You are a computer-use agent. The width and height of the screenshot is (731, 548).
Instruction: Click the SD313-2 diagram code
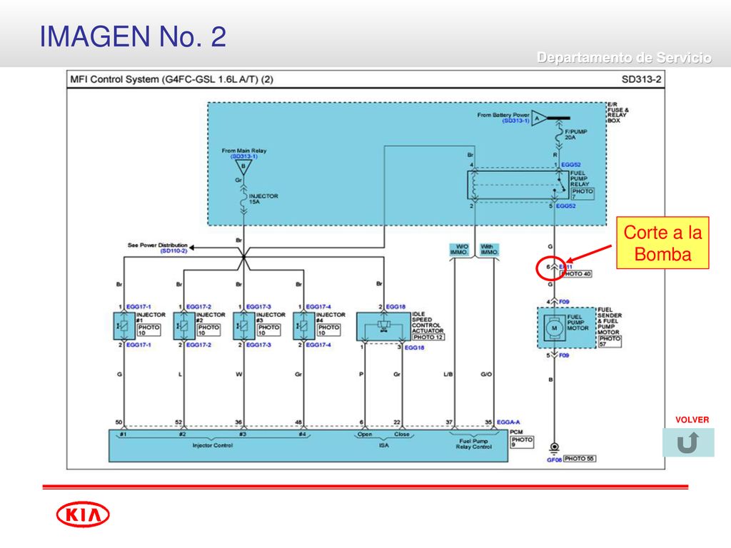(641, 79)
